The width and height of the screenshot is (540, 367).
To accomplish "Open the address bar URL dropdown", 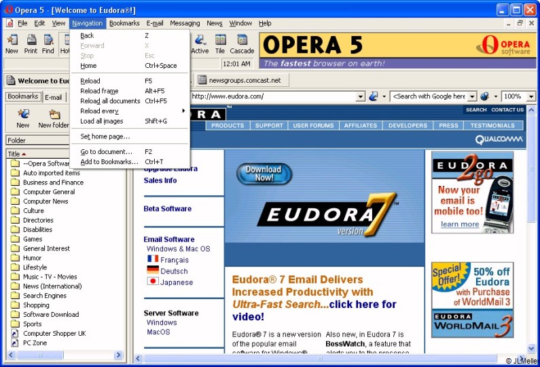I will pos(360,96).
